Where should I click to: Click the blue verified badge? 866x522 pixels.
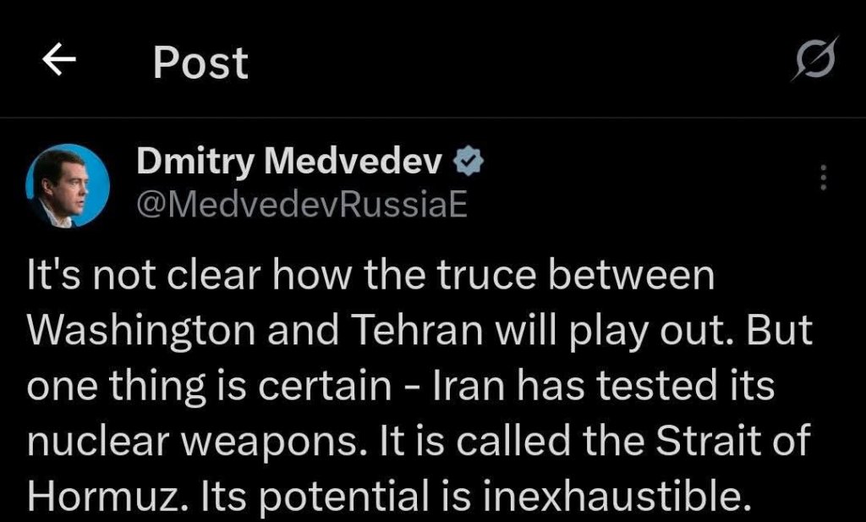tap(469, 161)
